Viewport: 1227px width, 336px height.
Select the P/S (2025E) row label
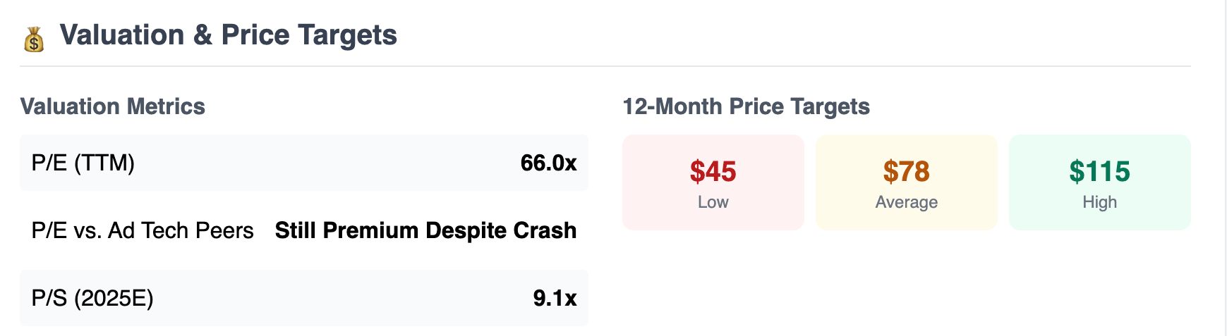click(x=92, y=298)
